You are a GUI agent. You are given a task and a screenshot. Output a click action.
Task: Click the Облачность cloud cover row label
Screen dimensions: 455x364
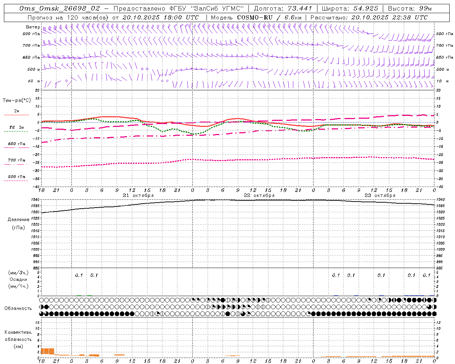[x=18, y=309]
